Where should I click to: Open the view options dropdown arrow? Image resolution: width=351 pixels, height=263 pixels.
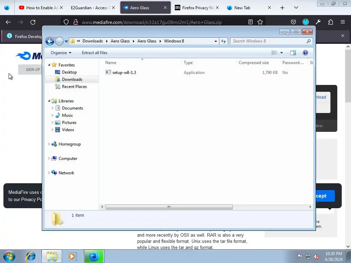(x=282, y=53)
